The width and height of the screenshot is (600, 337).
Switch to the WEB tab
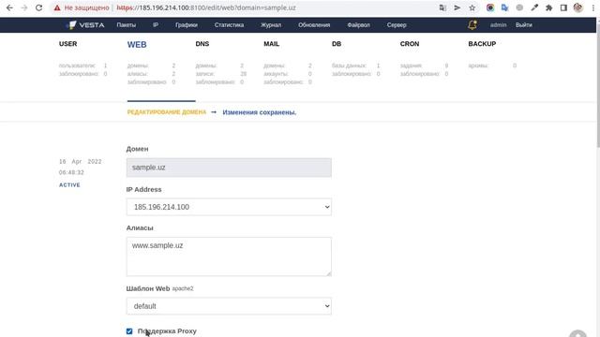(x=137, y=44)
